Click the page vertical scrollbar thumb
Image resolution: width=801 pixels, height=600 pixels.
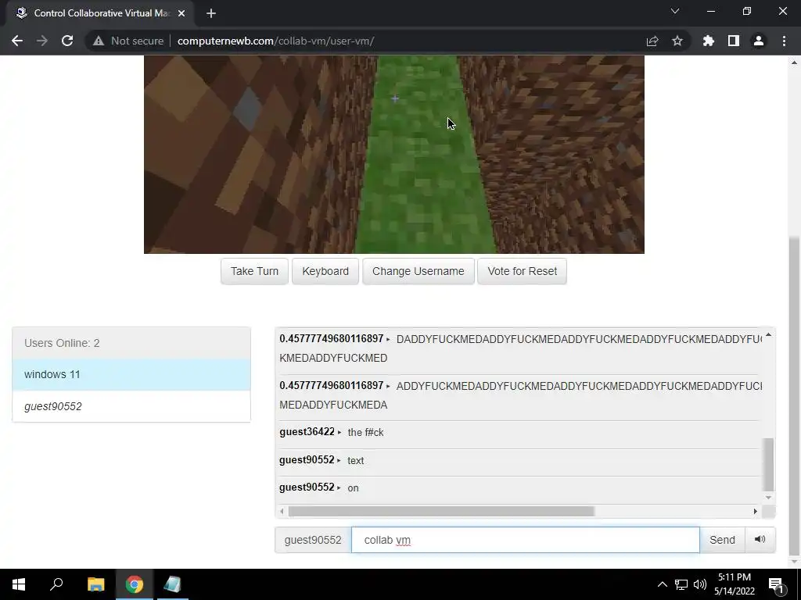point(795,395)
